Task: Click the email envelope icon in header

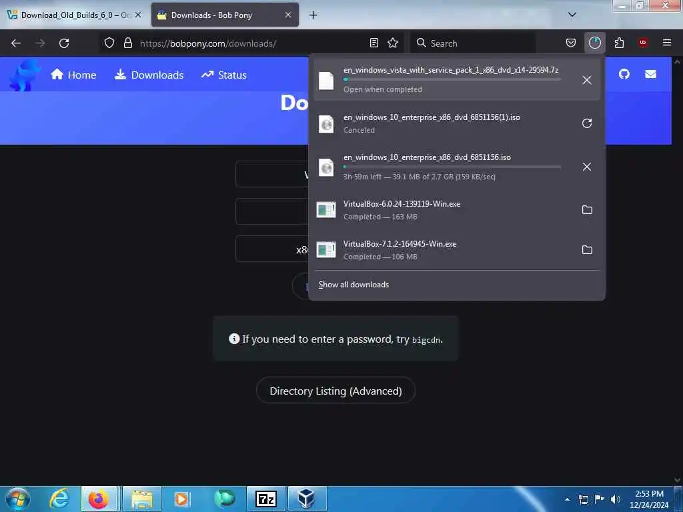Action: tap(650, 74)
